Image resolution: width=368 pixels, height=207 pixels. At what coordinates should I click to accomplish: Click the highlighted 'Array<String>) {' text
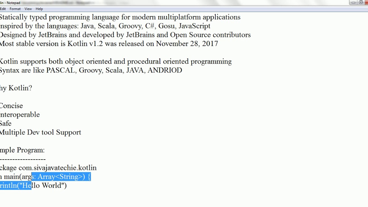coord(64,177)
